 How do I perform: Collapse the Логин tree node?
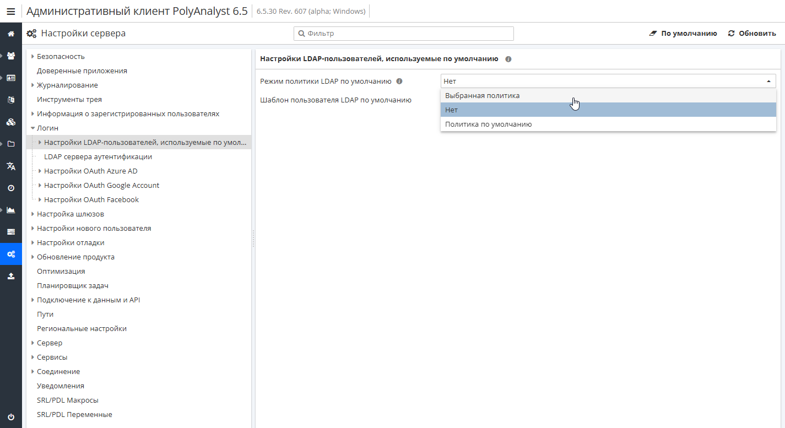(33, 128)
